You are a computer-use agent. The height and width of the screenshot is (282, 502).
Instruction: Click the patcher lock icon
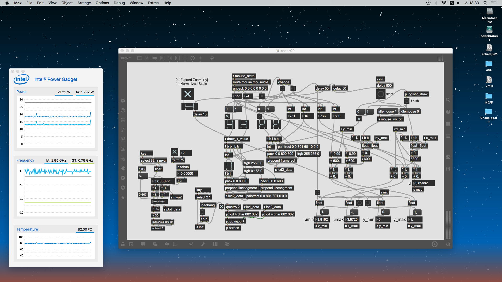(x=123, y=244)
